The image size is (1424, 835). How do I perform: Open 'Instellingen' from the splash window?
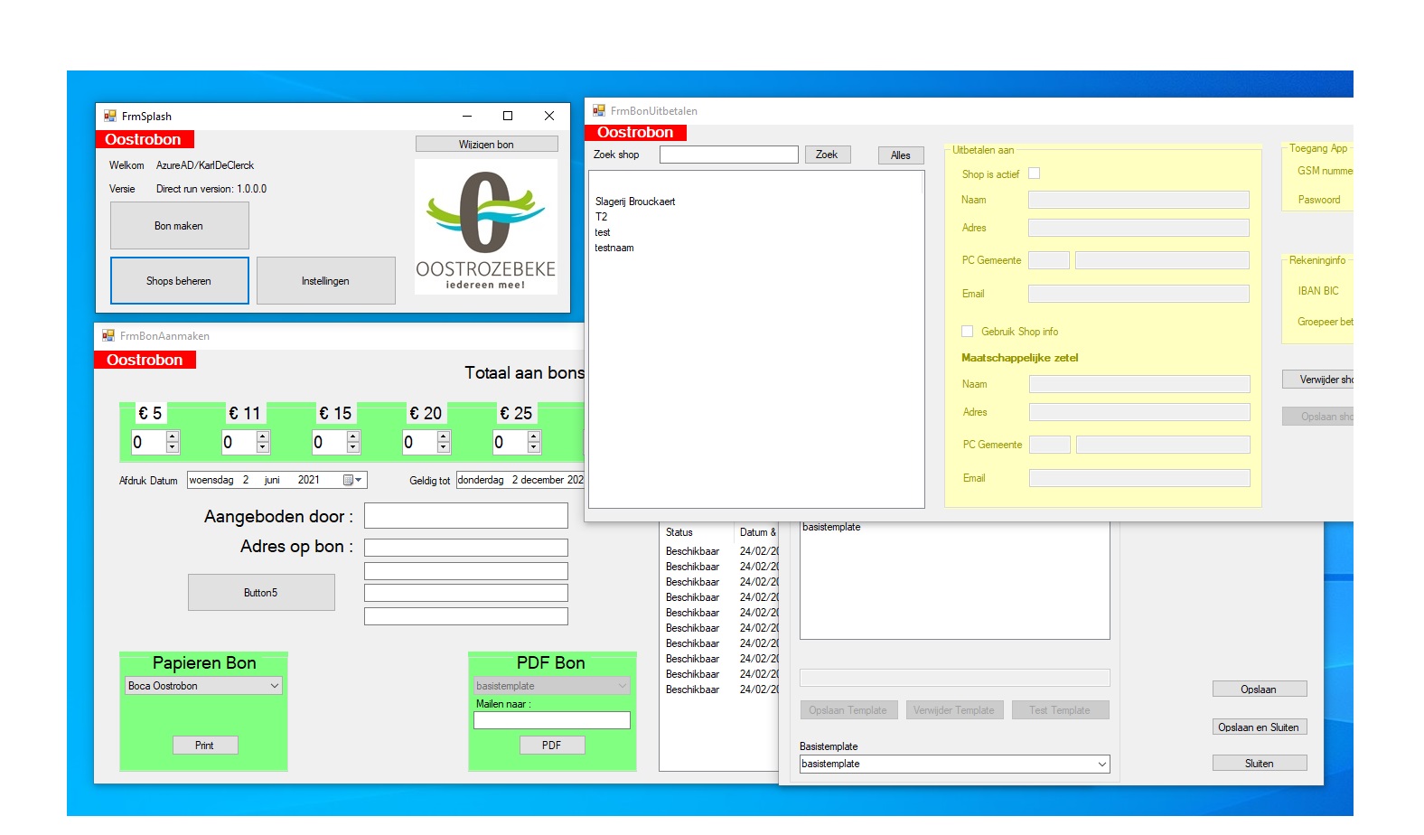point(325,281)
